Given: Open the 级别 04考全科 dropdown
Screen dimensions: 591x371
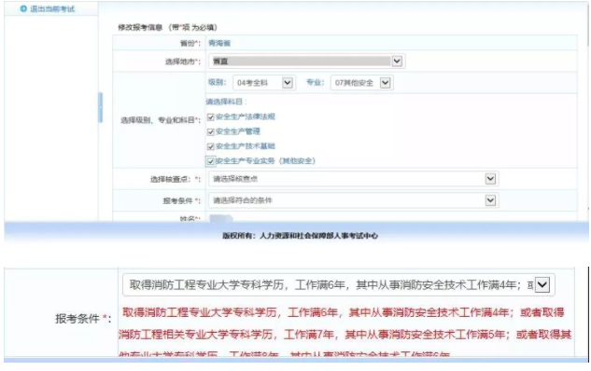Looking at the screenshot, I should pos(264,83).
